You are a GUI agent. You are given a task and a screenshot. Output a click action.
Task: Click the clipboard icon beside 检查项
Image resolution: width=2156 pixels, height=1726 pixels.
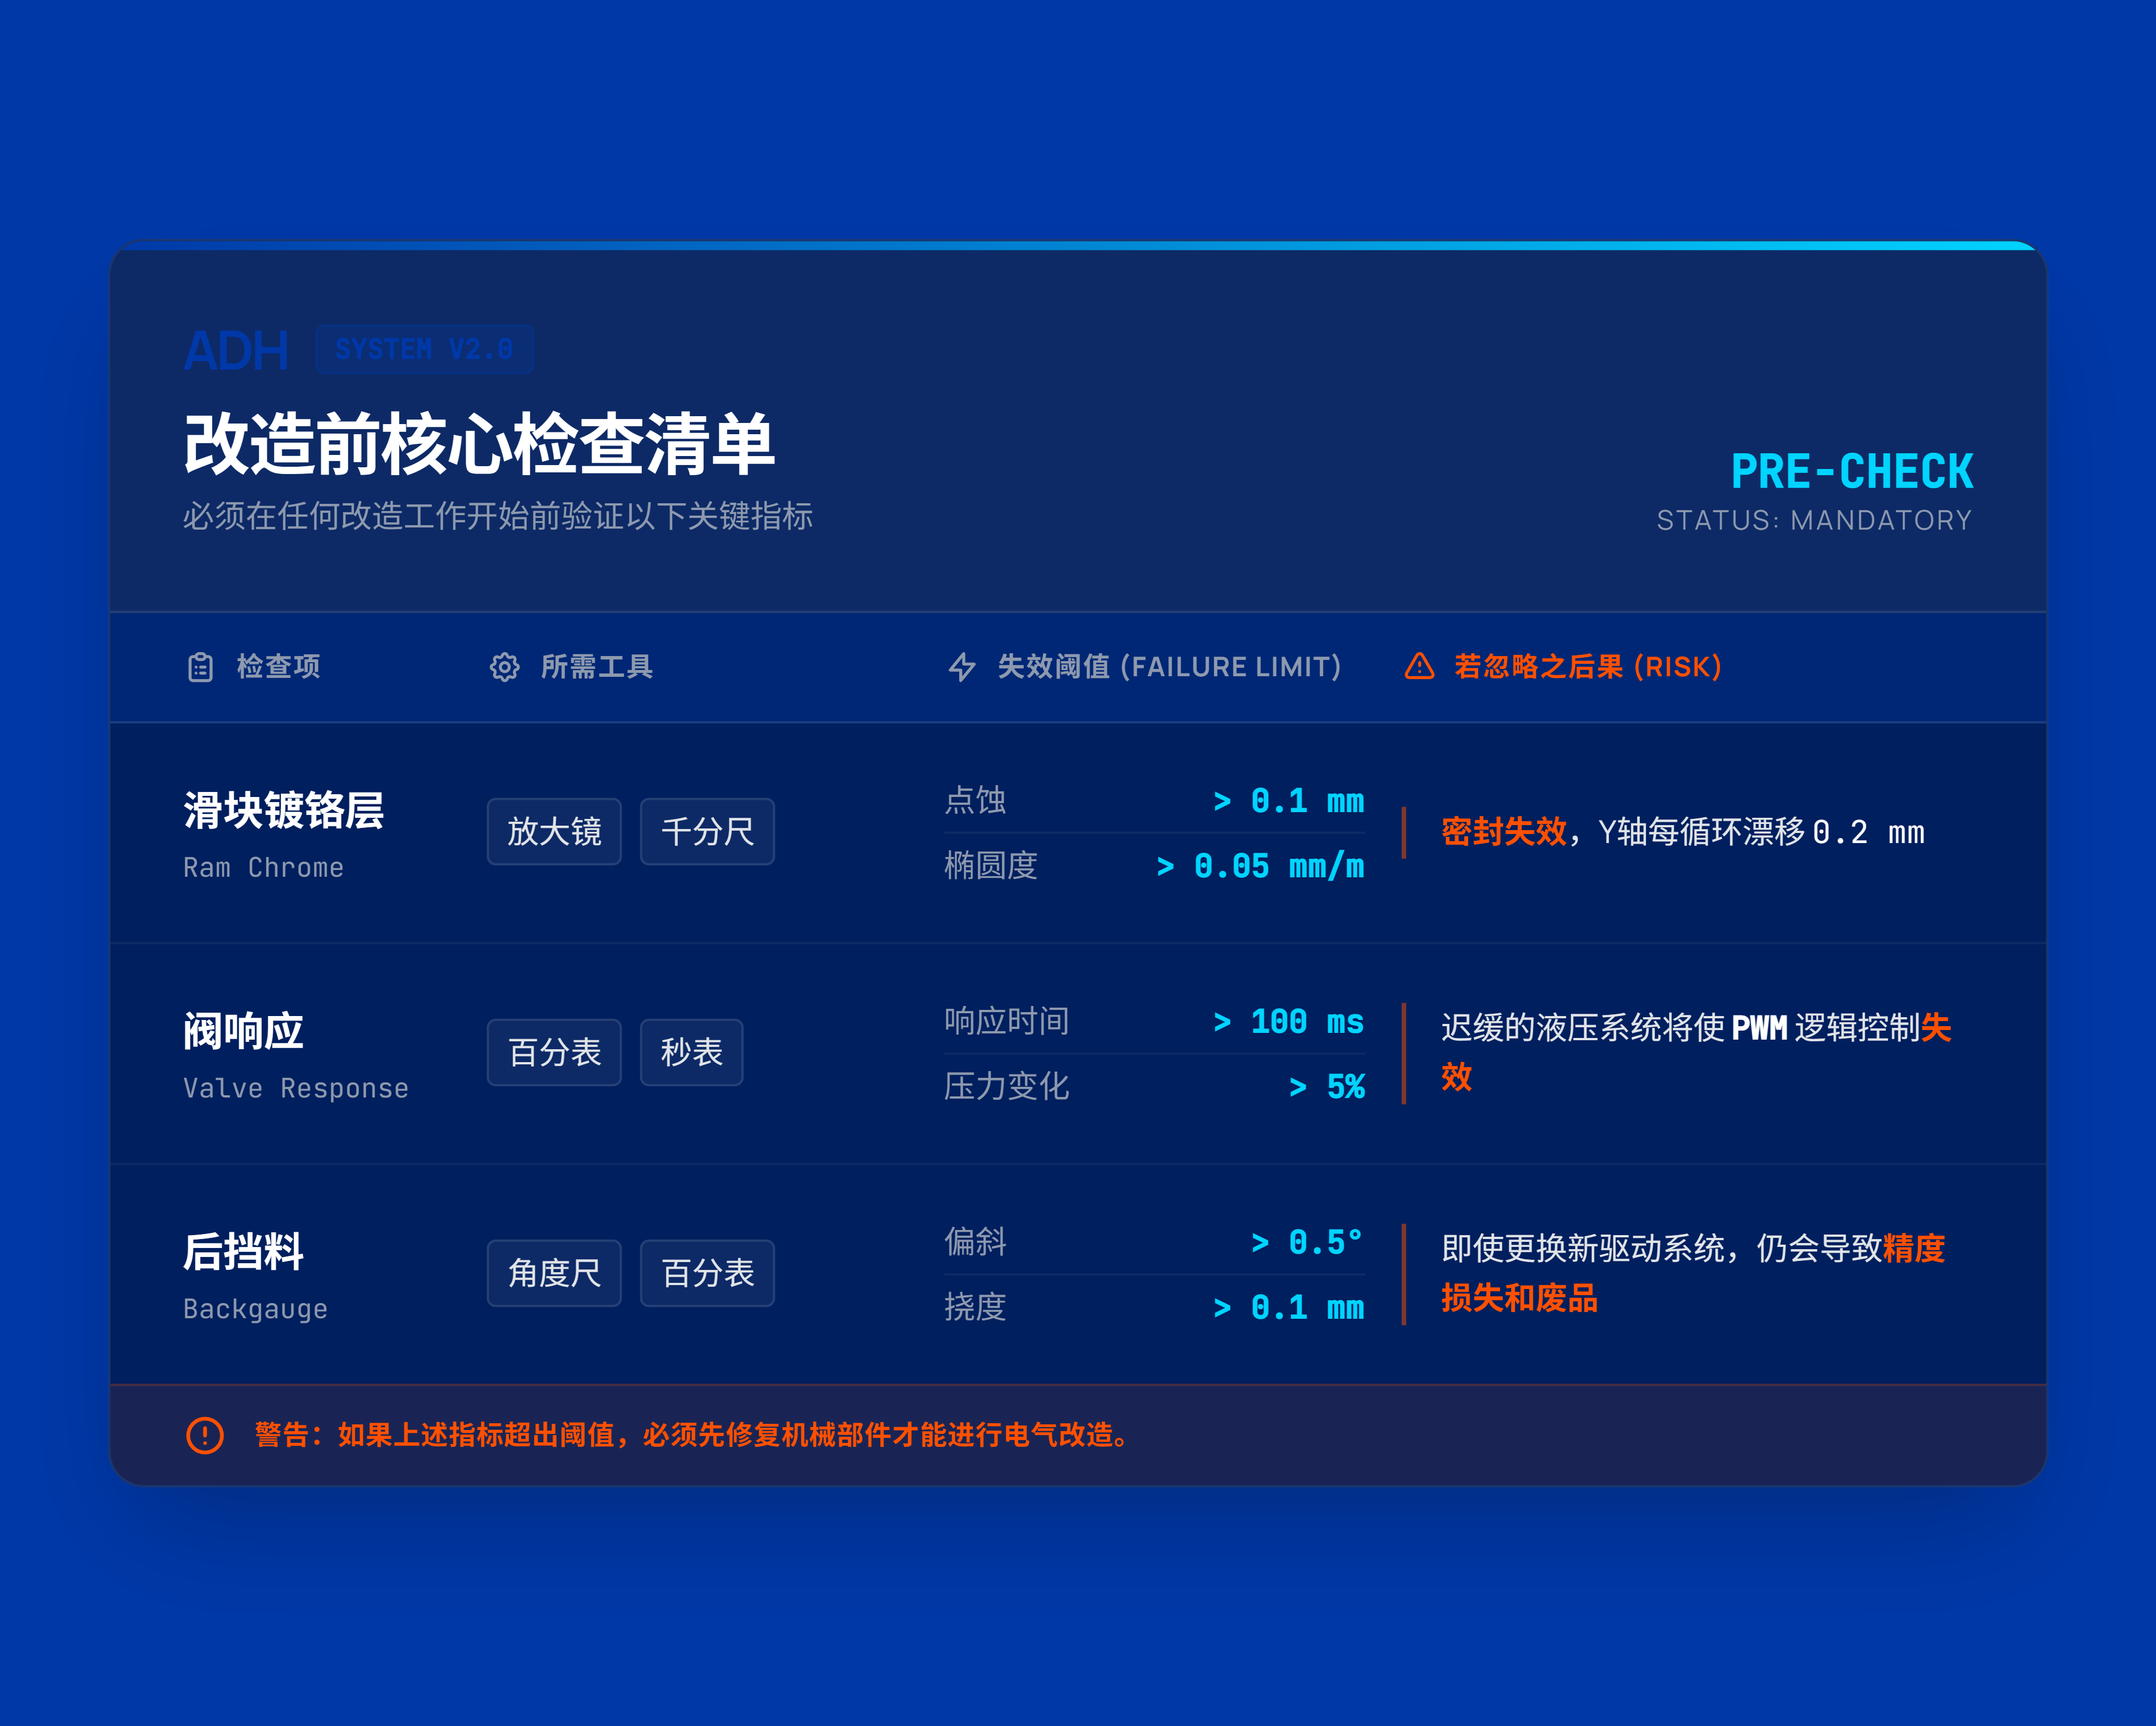point(200,667)
